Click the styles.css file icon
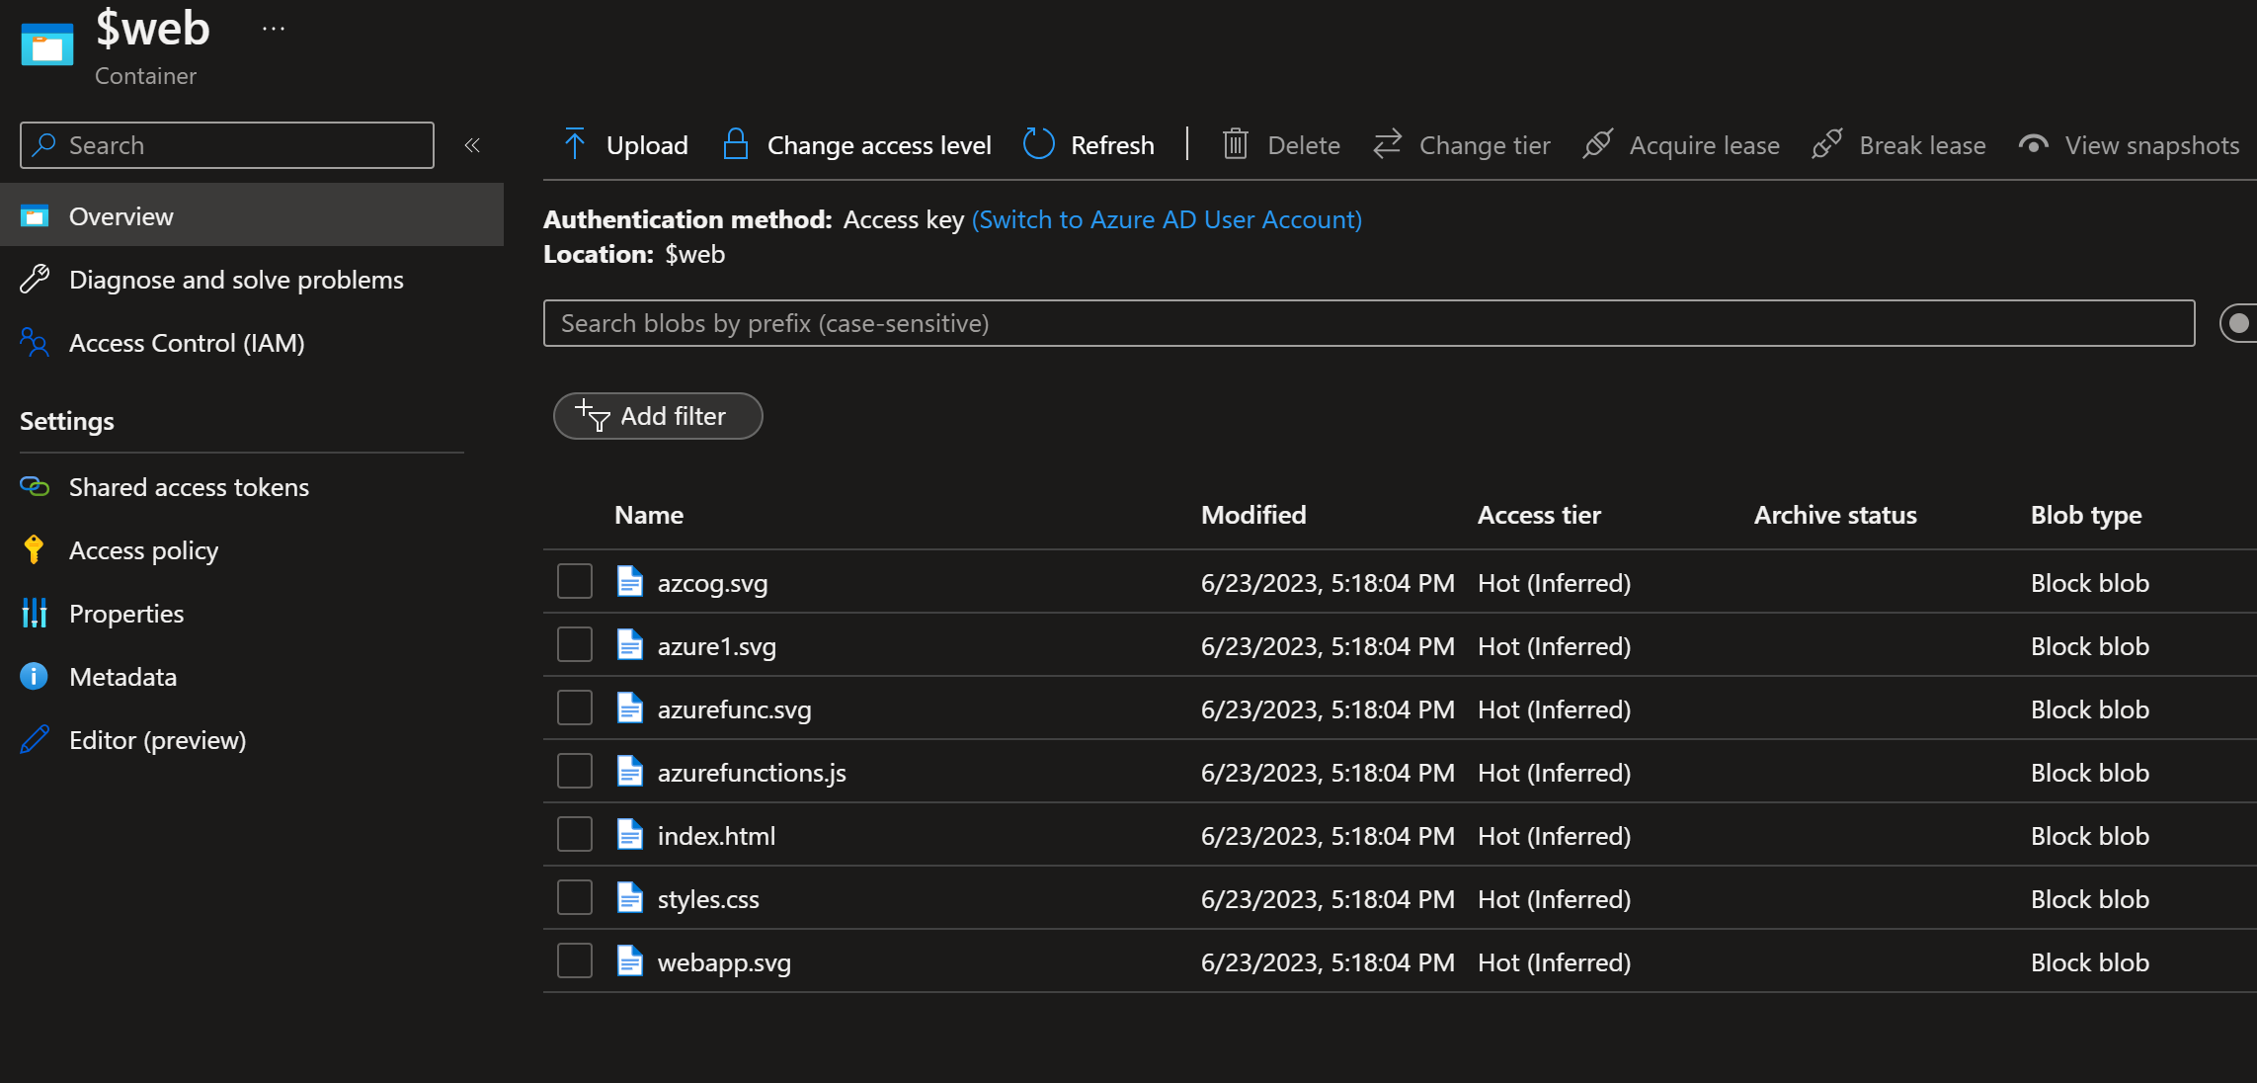This screenshot has width=2257, height=1083. tap(630, 897)
